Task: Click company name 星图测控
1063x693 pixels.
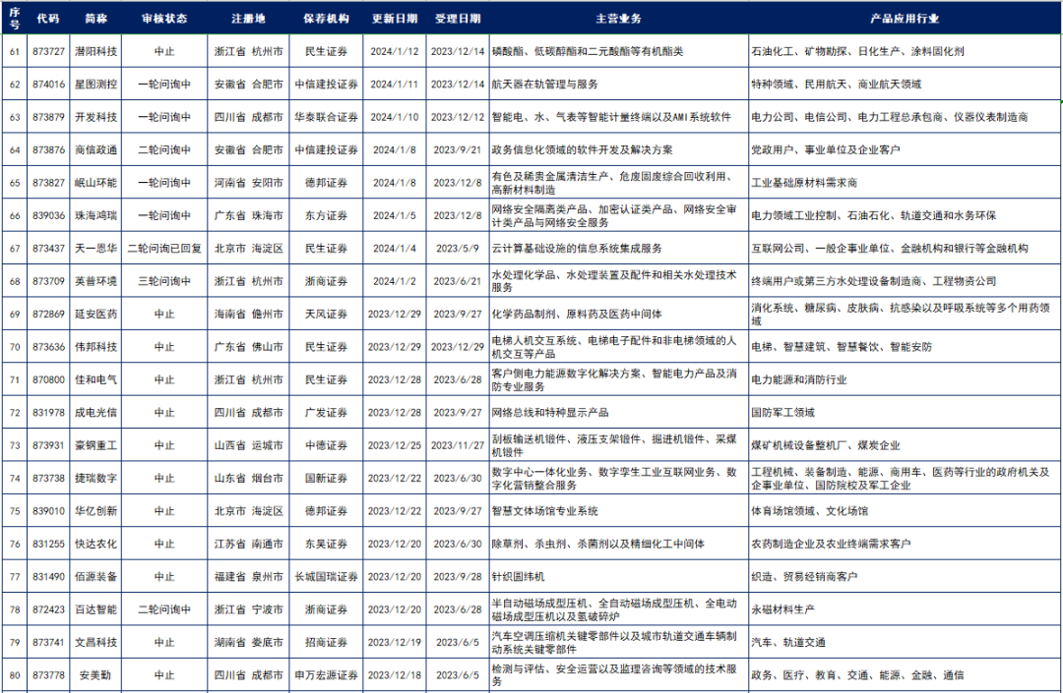Action: point(96,84)
